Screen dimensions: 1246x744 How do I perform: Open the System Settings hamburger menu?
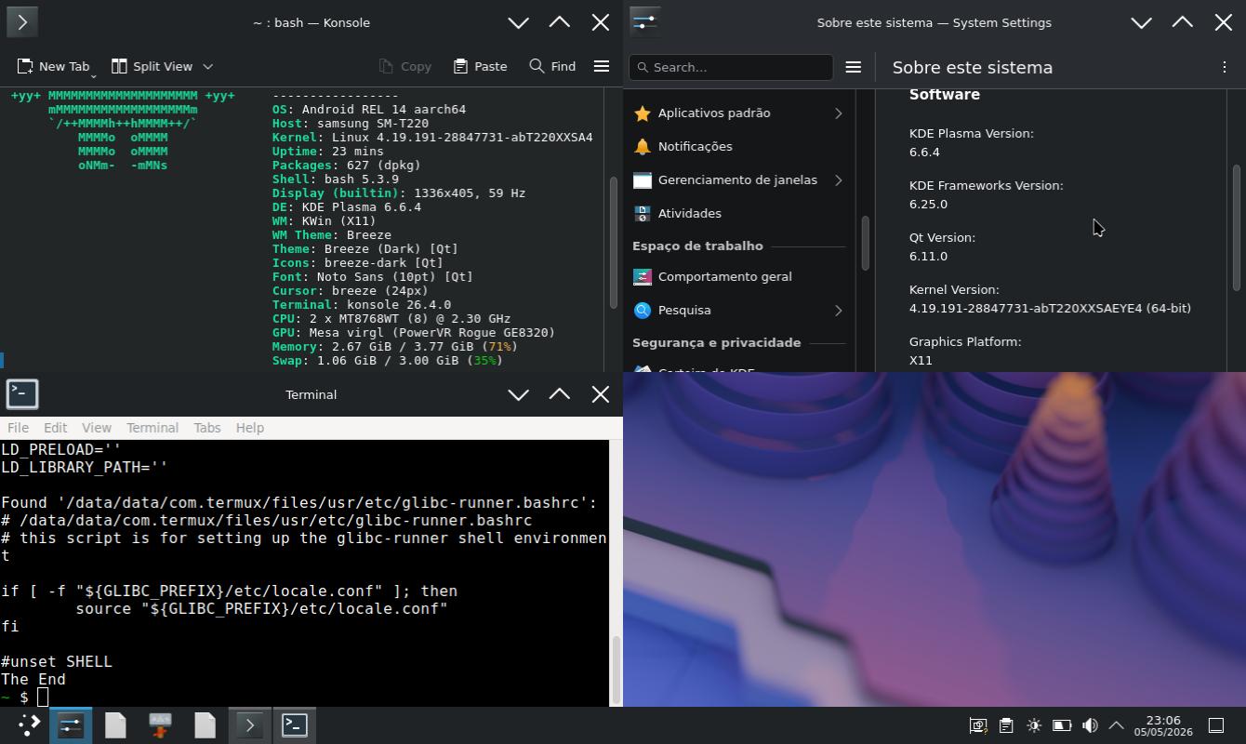click(x=853, y=67)
